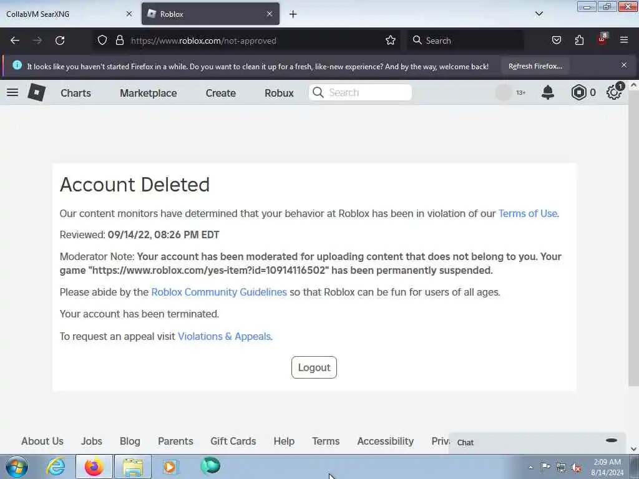Image resolution: width=639 pixels, height=479 pixels.
Task: Click the green round taskbar application icon
Action: [210, 466]
